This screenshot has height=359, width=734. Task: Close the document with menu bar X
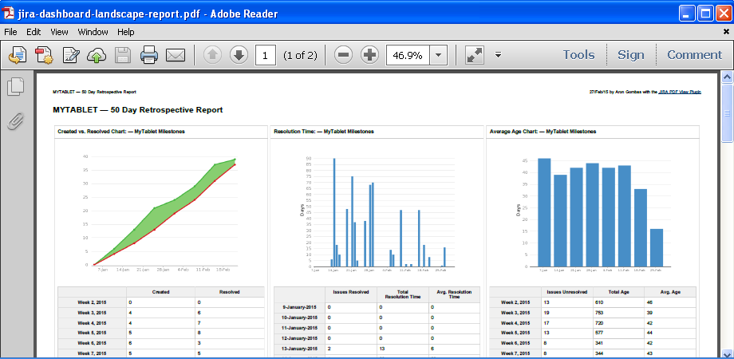(726, 32)
